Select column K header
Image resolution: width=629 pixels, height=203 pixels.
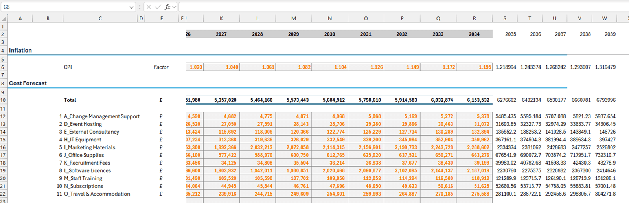[221, 18]
